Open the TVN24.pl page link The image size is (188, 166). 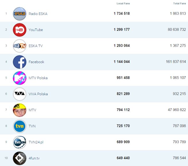(x=36, y=142)
